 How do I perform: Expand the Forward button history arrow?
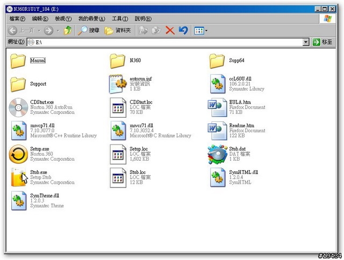tap(58, 31)
